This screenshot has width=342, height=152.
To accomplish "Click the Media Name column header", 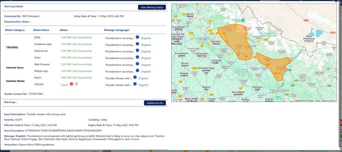I will click(x=41, y=30).
